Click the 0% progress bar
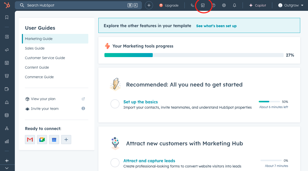The height and width of the screenshot is (171, 308). coord(271,160)
